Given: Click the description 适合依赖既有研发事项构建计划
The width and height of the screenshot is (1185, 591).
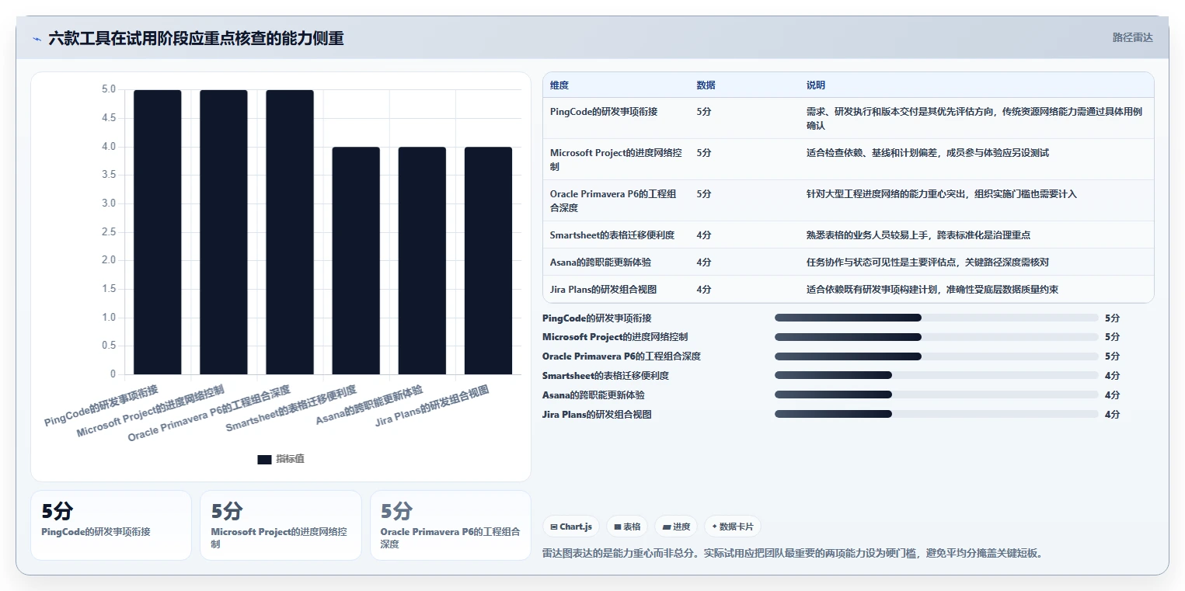Looking at the screenshot, I should [932, 289].
